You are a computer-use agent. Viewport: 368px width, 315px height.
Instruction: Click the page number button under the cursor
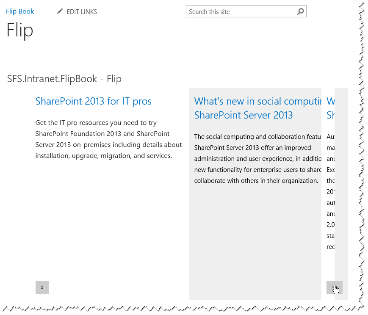coord(334,287)
